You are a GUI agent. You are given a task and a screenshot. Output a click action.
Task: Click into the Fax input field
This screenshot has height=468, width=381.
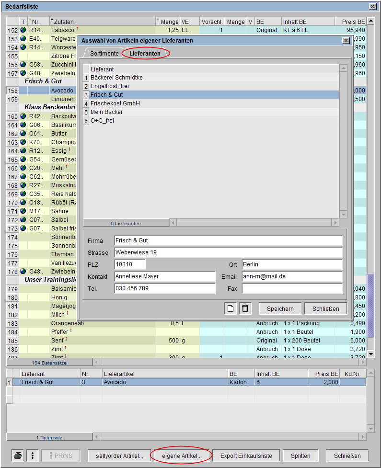coord(292,289)
